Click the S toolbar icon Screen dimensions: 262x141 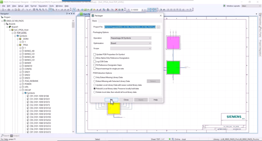coord(78,10)
